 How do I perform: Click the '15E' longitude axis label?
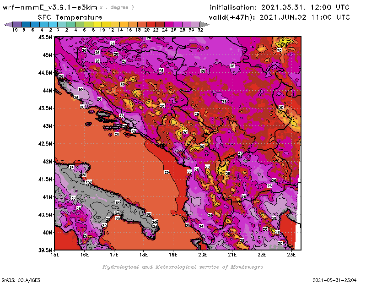click(55, 255)
